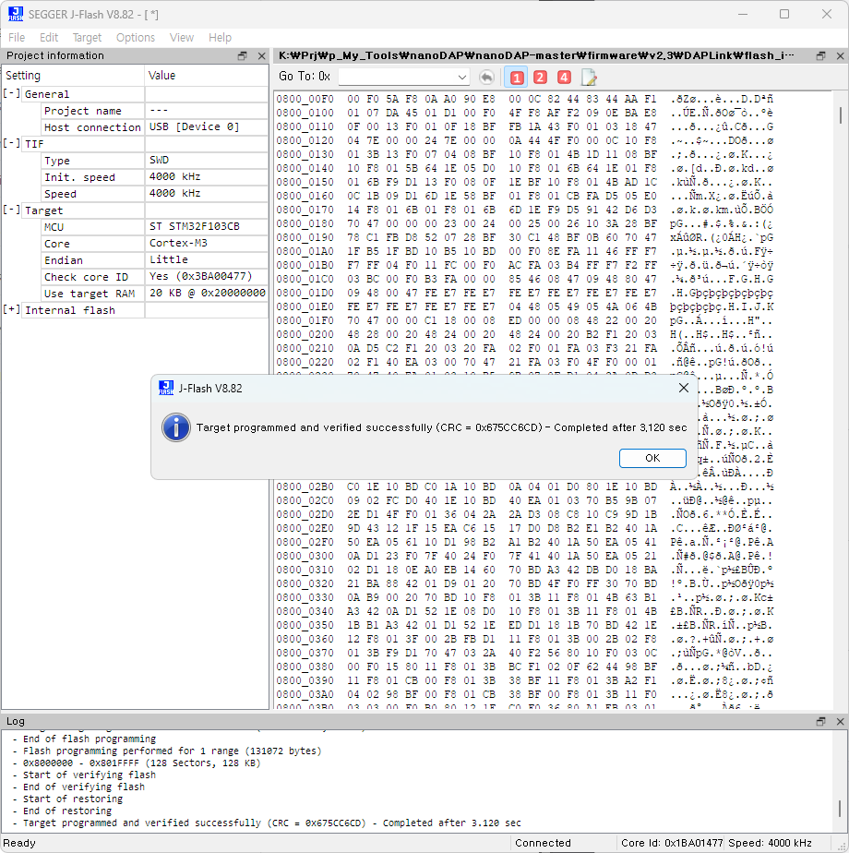Image resolution: width=849 pixels, height=853 pixels.
Task: Click the edit data notepad icon
Action: point(589,78)
